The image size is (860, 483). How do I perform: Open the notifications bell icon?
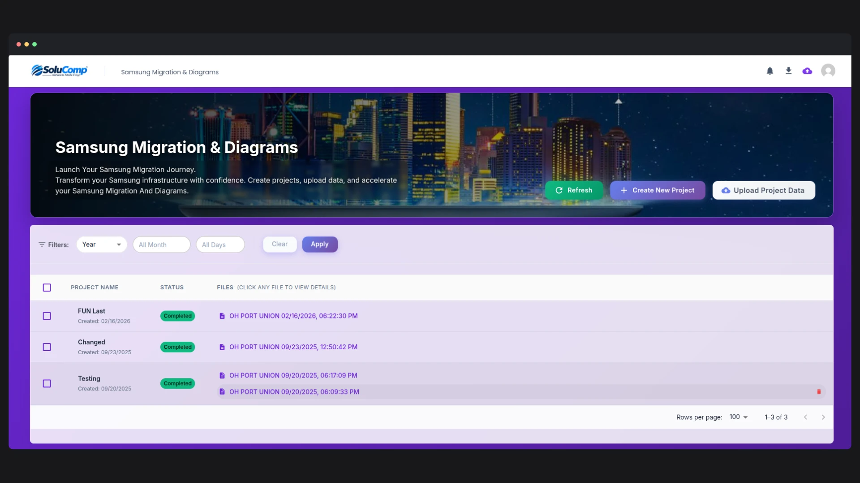point(770,71)
